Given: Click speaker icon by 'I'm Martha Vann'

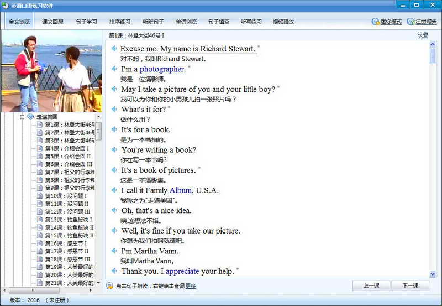Looking at the screenshot, I should pos(114,251).
